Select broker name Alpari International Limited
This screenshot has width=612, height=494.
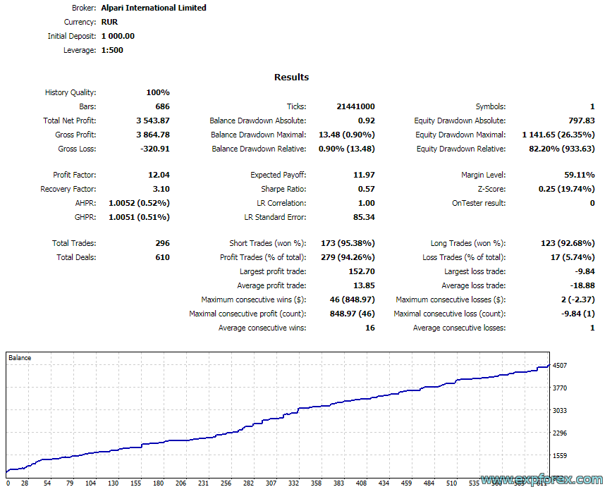154,8
